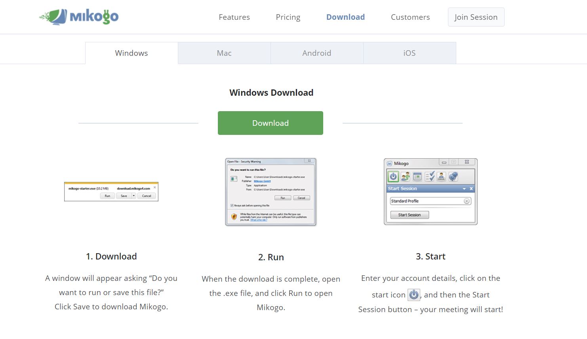Expand the Standard Profile dropdown
Image resolution: width=587 pixels, height=339 pixels.
point(467,201)
